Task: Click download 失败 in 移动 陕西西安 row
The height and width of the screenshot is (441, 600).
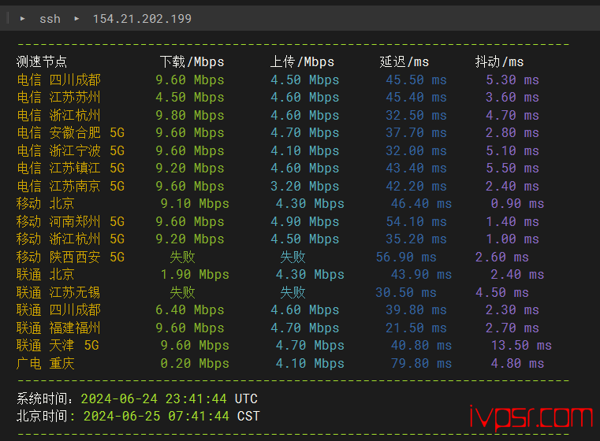Action: click(x=182, y=257)
